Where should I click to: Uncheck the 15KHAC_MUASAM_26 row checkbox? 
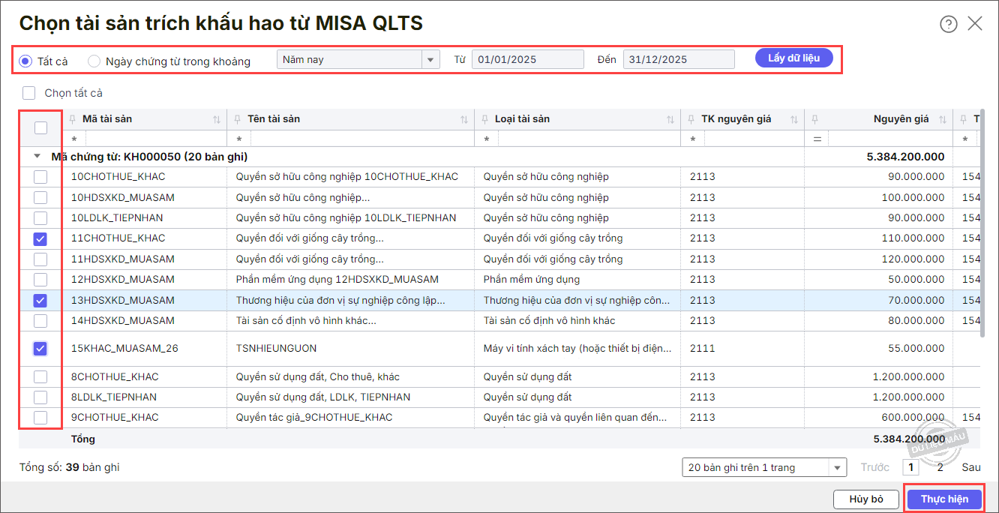click(x=40, y=348)
